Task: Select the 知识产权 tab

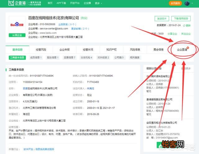Action: (x=111, y=49)
